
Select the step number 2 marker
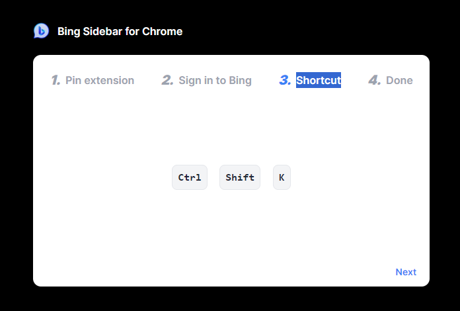point(167,80)
